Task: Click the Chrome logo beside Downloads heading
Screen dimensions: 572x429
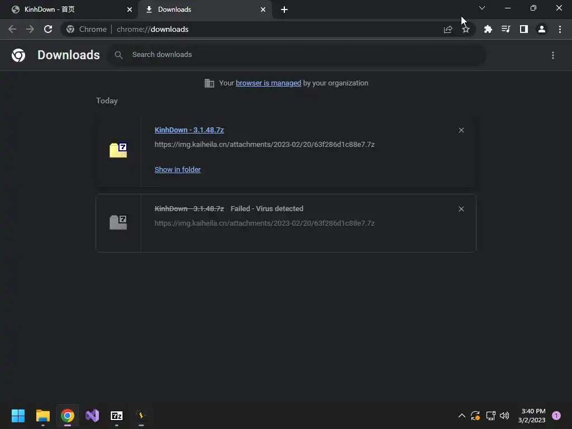Action: coord(18,55)
